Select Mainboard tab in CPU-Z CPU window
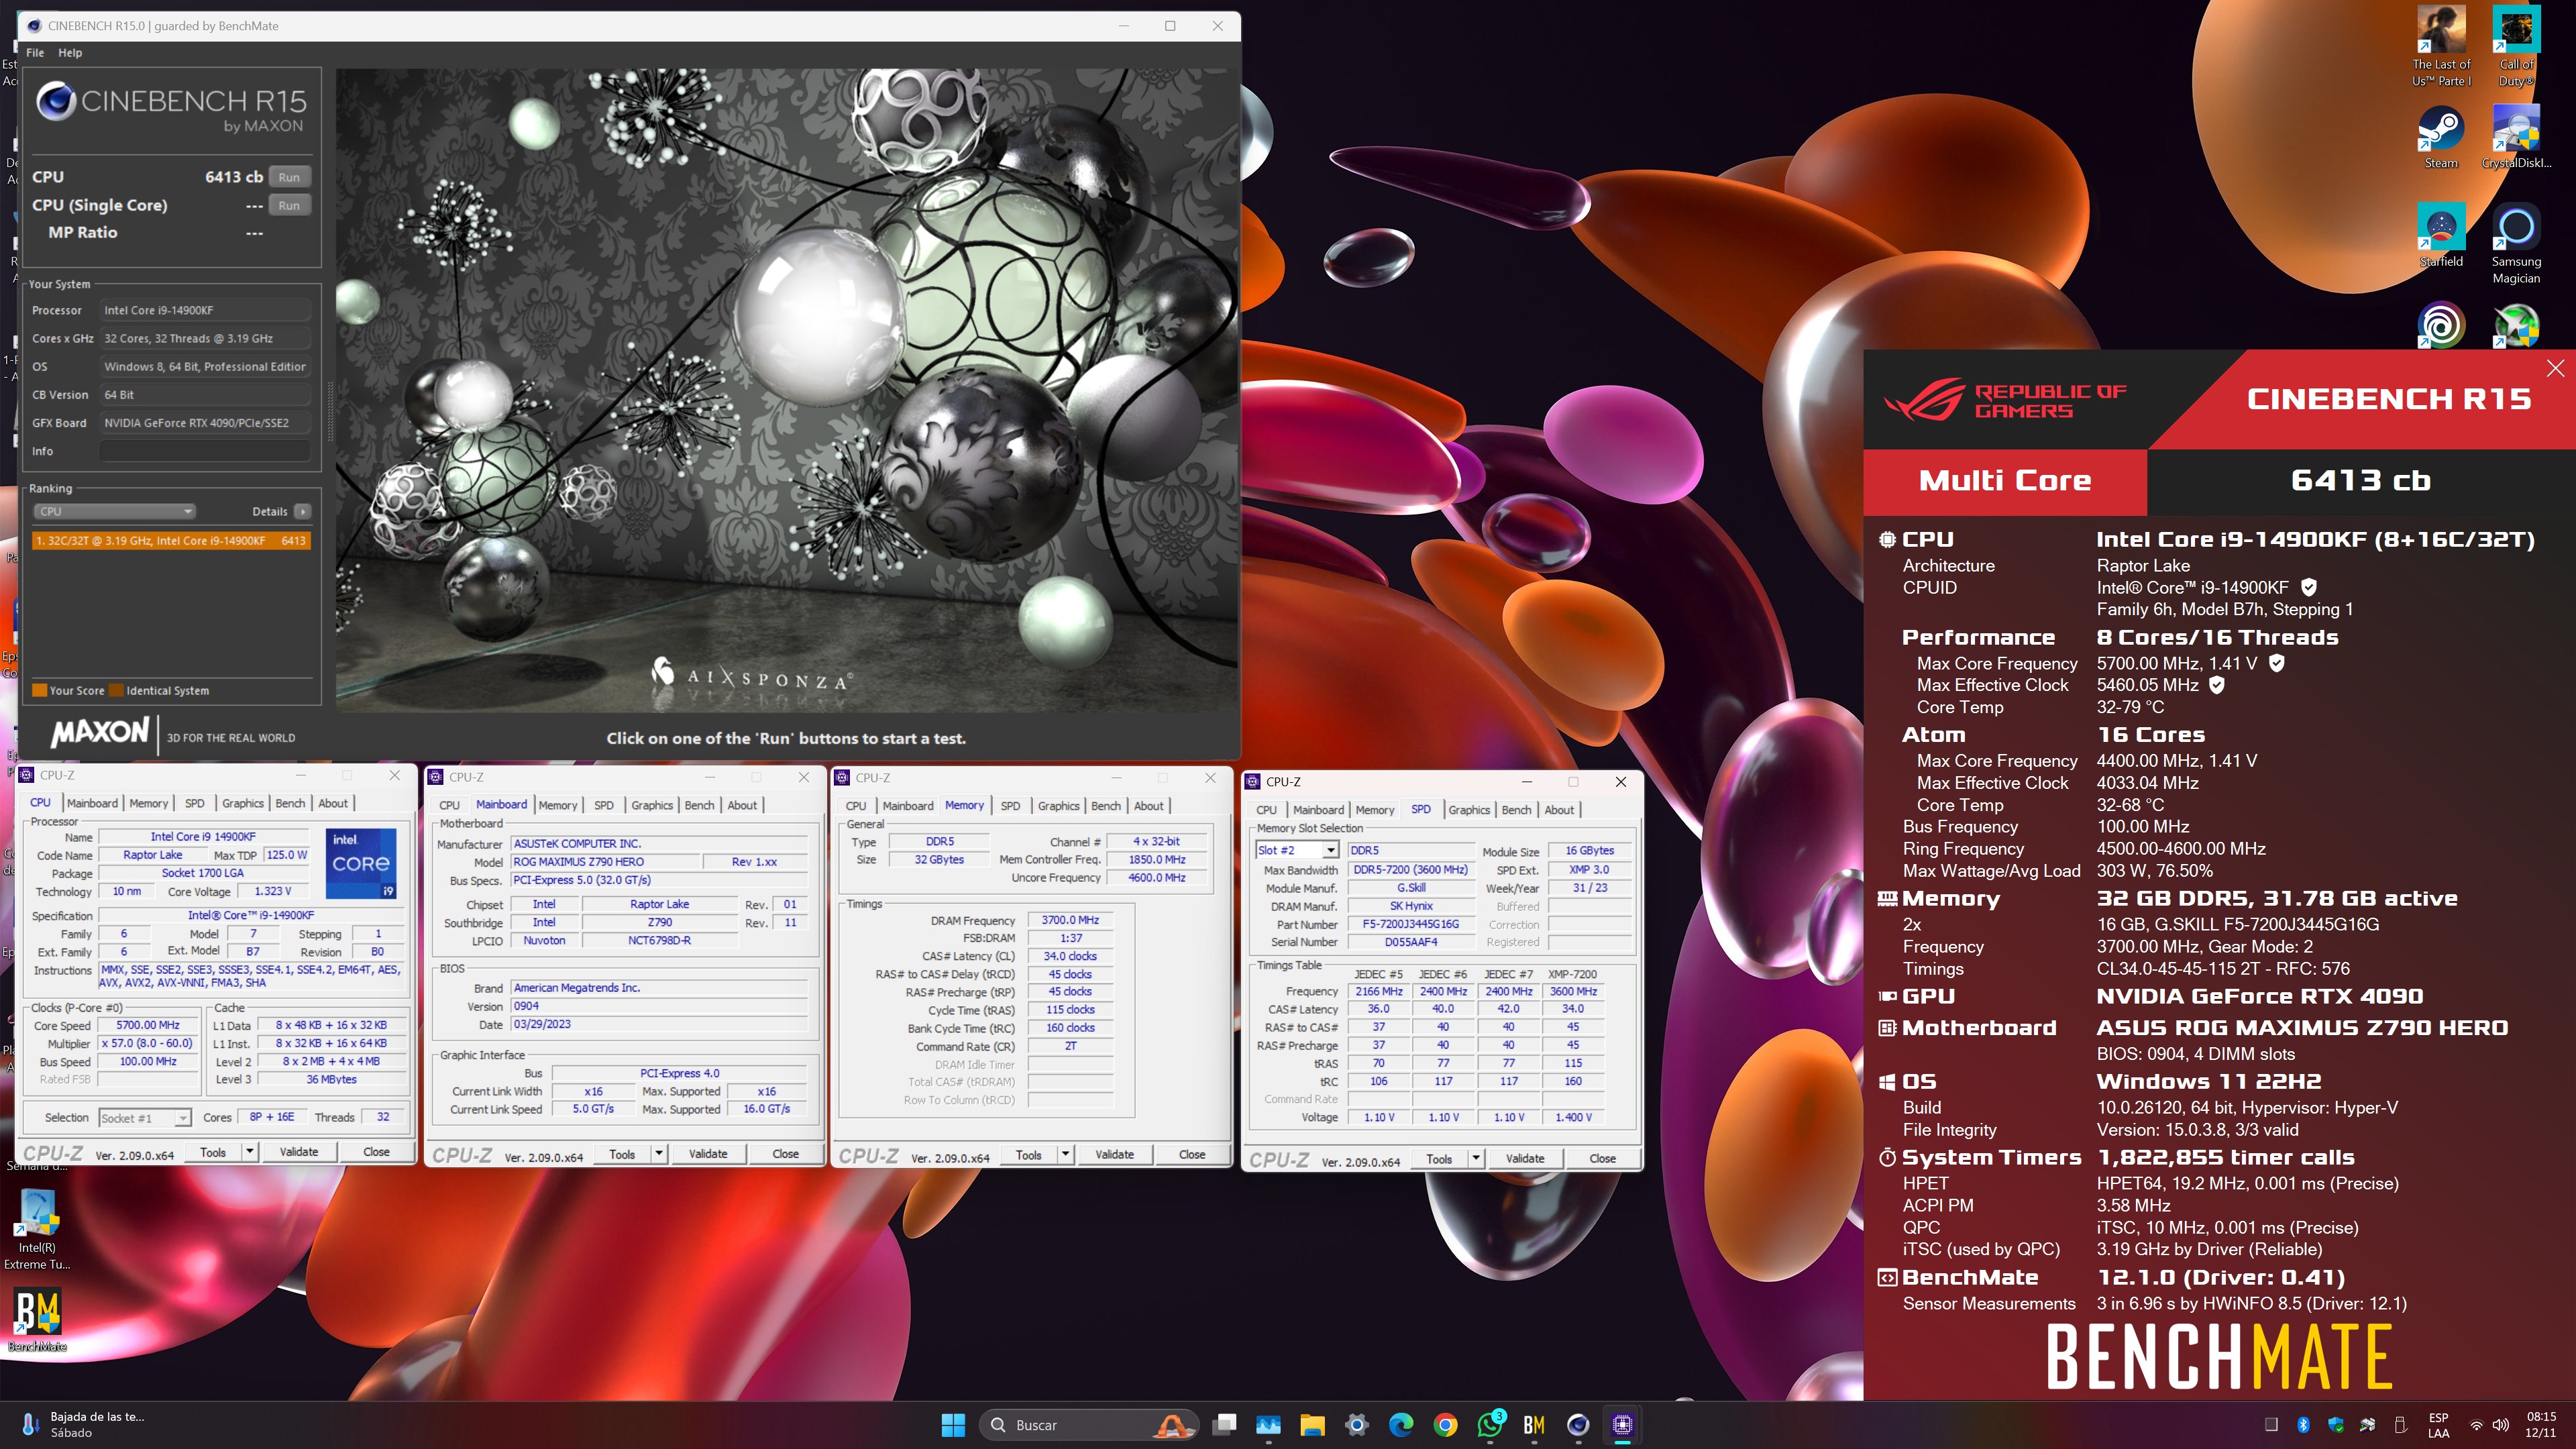 [92, 803]
